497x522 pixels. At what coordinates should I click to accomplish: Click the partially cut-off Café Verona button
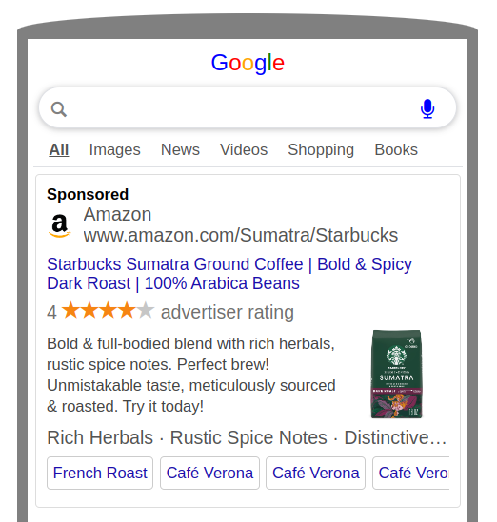click(411, 474)
